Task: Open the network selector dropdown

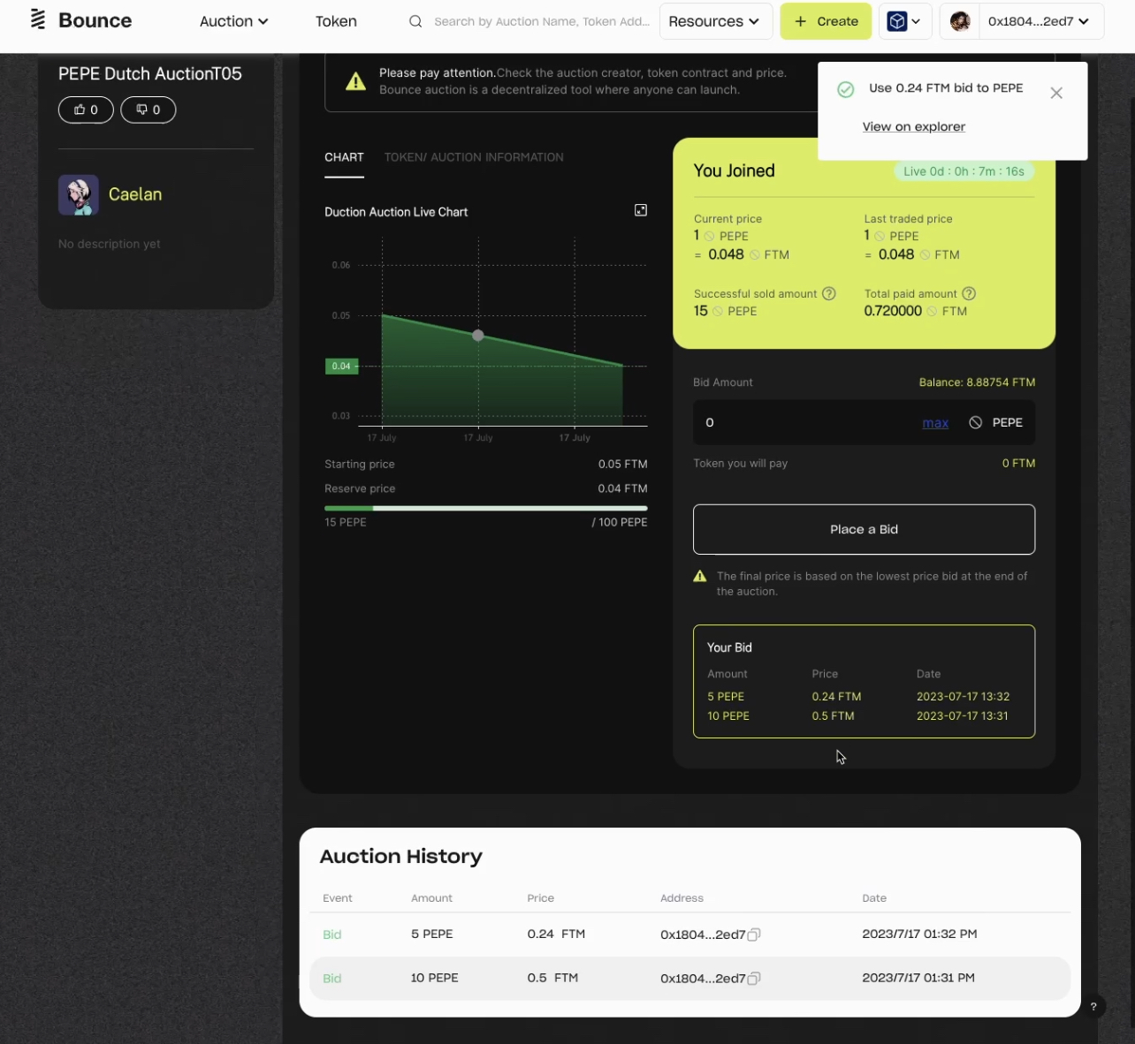Action: [x=905, y=21]
